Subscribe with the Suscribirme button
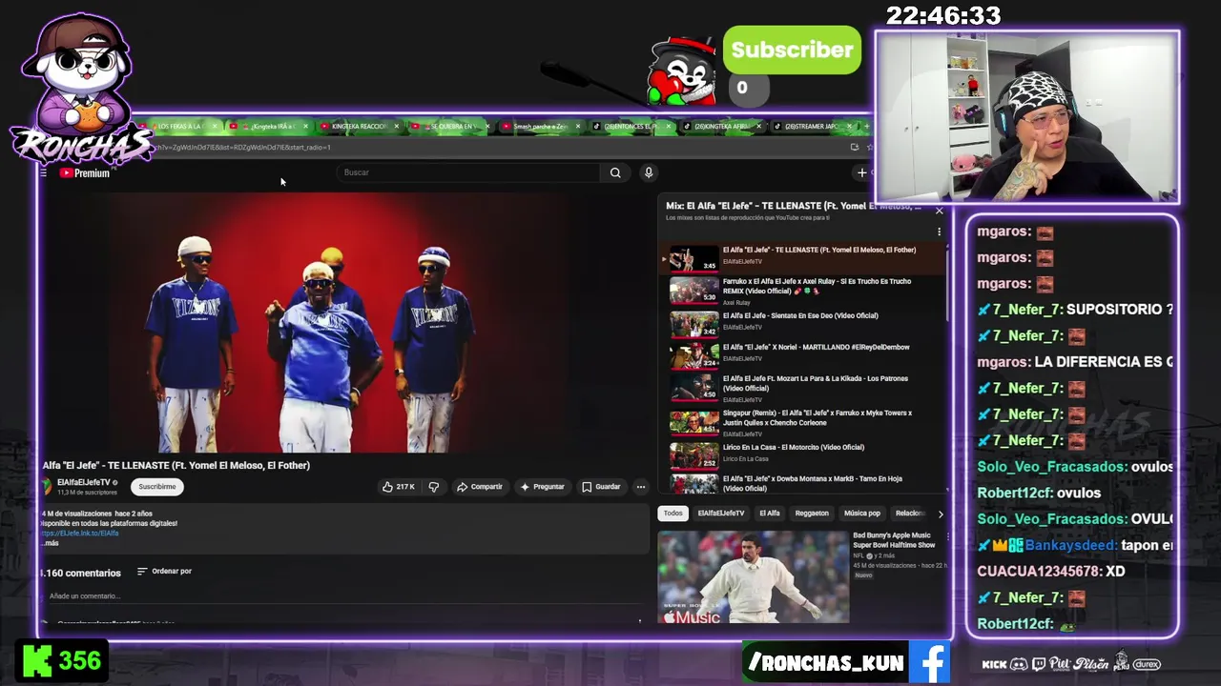This screenshot has width=1221, height=686. (157, 487)
